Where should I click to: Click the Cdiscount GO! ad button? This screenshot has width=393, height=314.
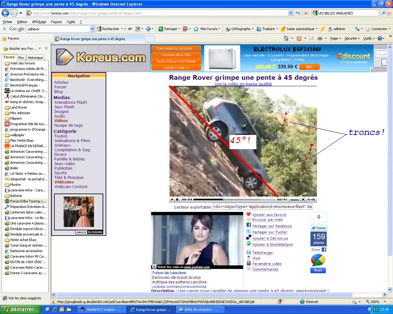click(x=310, y=67)
